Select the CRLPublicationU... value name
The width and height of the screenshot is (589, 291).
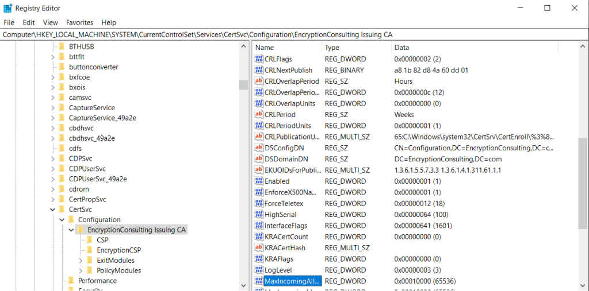(293, 137)
